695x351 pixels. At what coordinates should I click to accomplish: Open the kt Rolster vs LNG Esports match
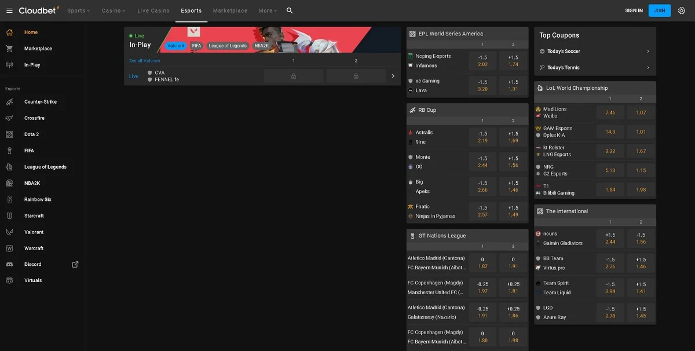[x=564, y=151]
